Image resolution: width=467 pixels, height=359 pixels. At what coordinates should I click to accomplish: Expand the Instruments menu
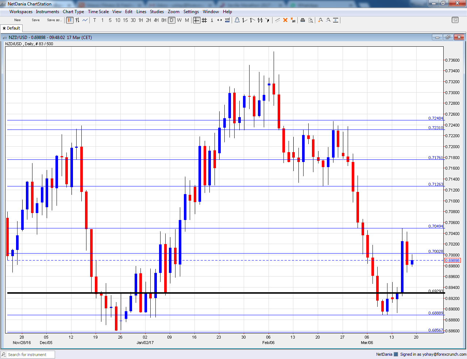pyautogui.click(x=47, y=12)
